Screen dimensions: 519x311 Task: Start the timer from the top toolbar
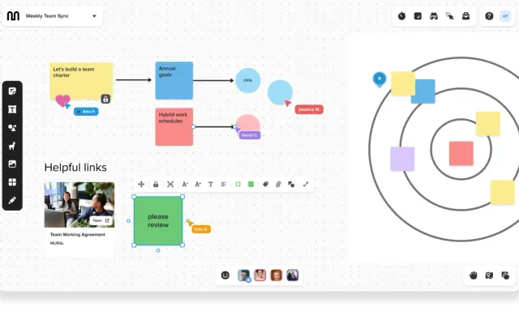pos(402,16)
